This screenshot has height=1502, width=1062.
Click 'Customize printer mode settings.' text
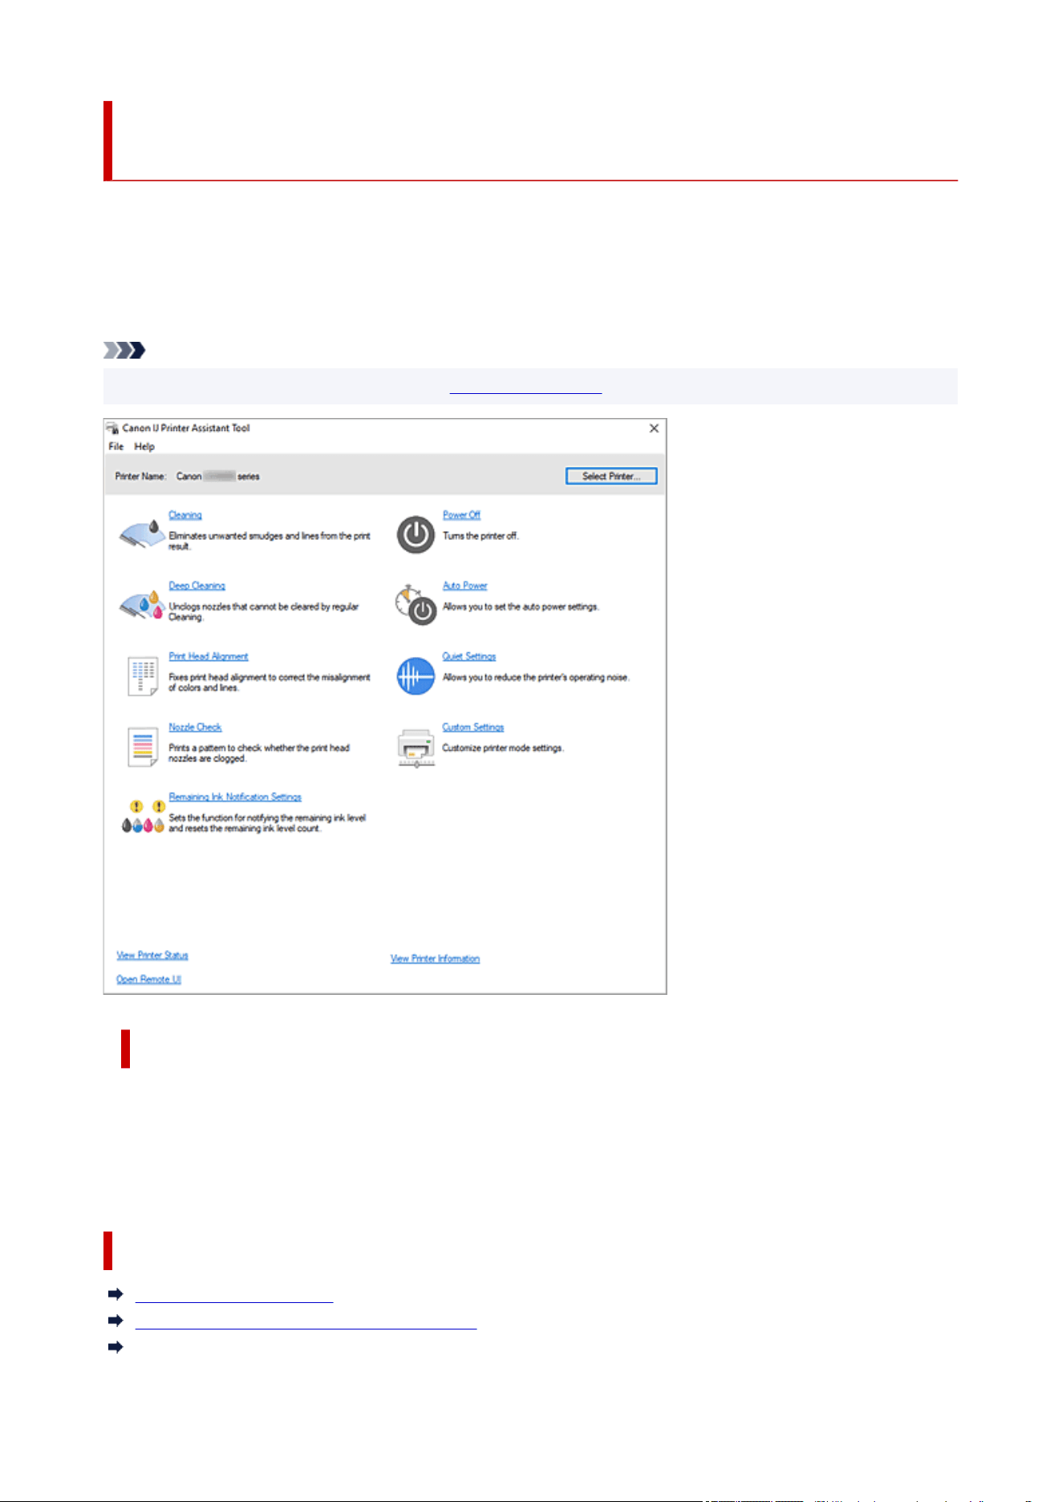[503, 748]
